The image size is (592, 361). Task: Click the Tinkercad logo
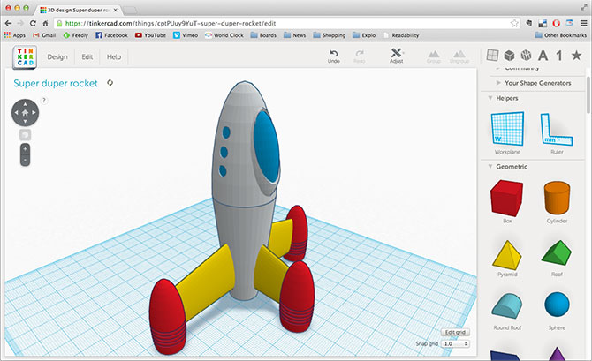coord(25,57)
